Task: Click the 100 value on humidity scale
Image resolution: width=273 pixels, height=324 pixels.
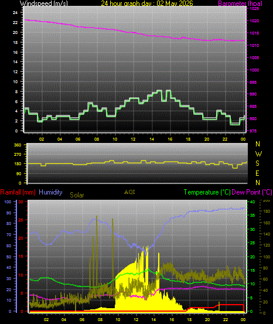Action: click(8, 202)
